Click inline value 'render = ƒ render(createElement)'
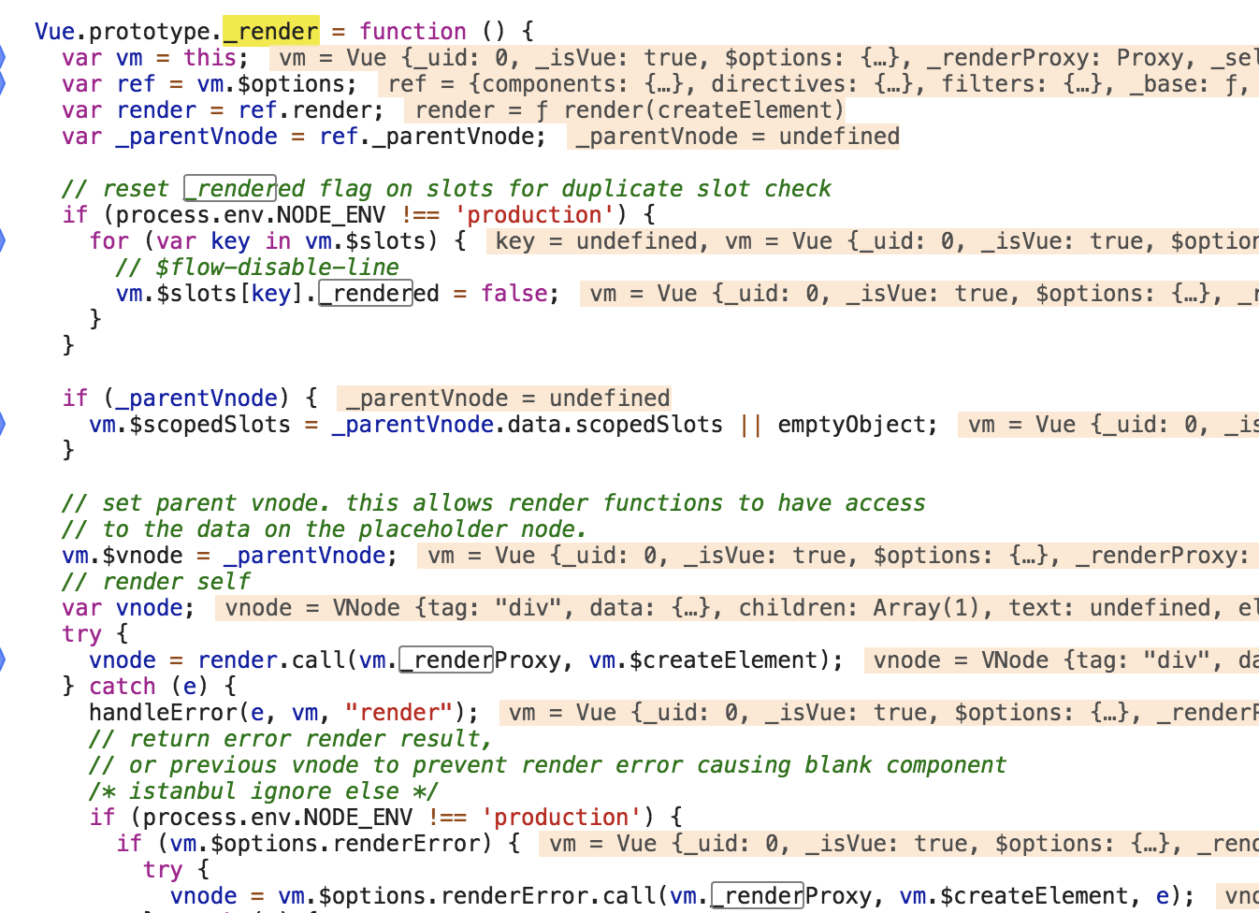Viewport: 1259px width, 913px height. 625,109
